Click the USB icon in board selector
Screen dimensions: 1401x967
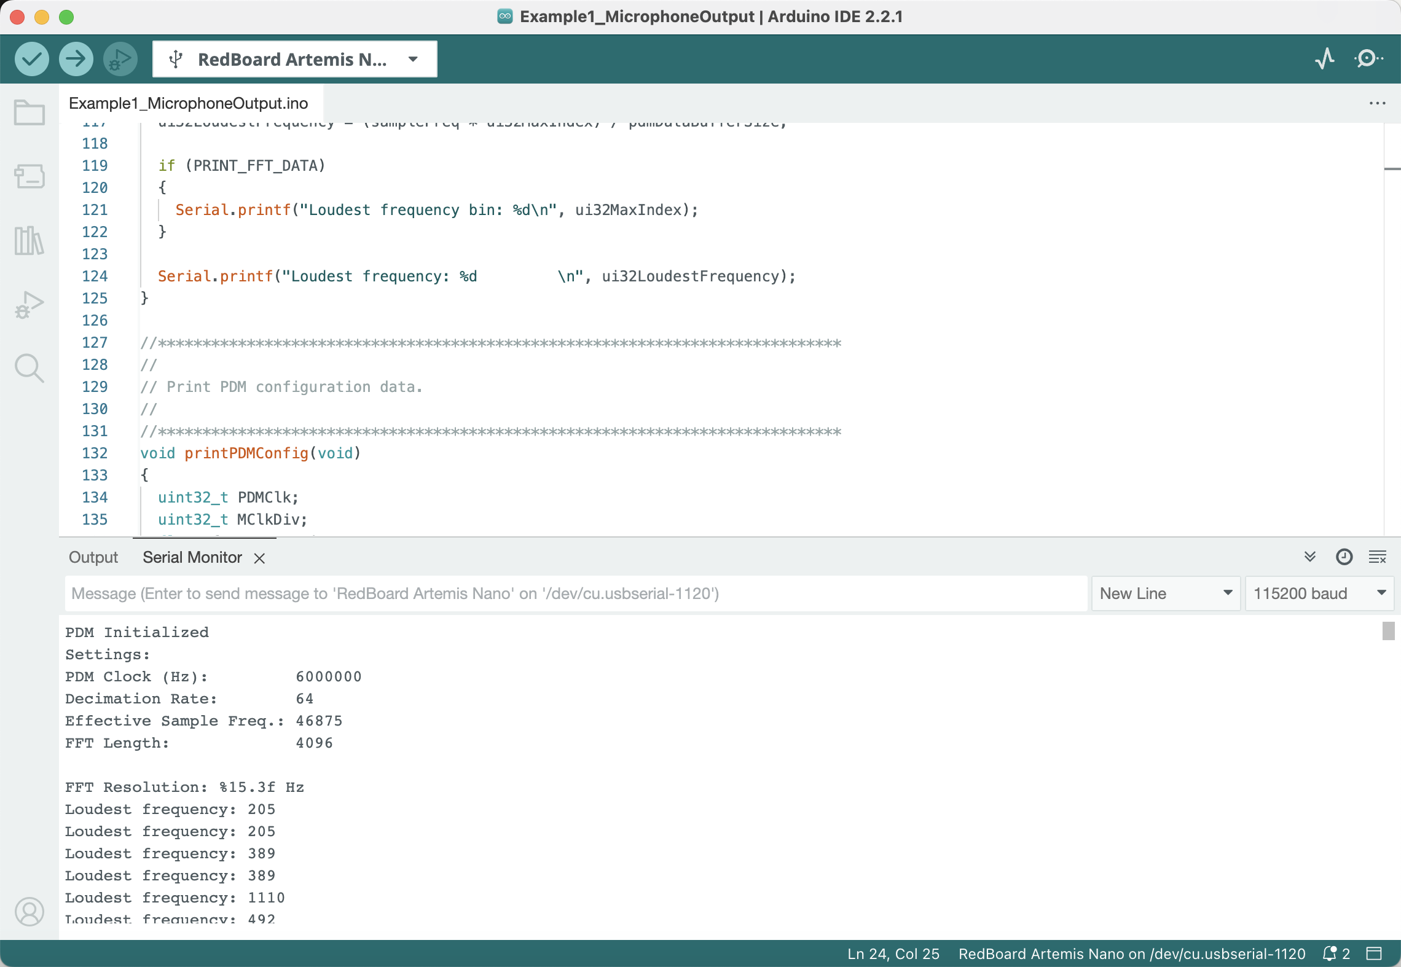point(176,60)
